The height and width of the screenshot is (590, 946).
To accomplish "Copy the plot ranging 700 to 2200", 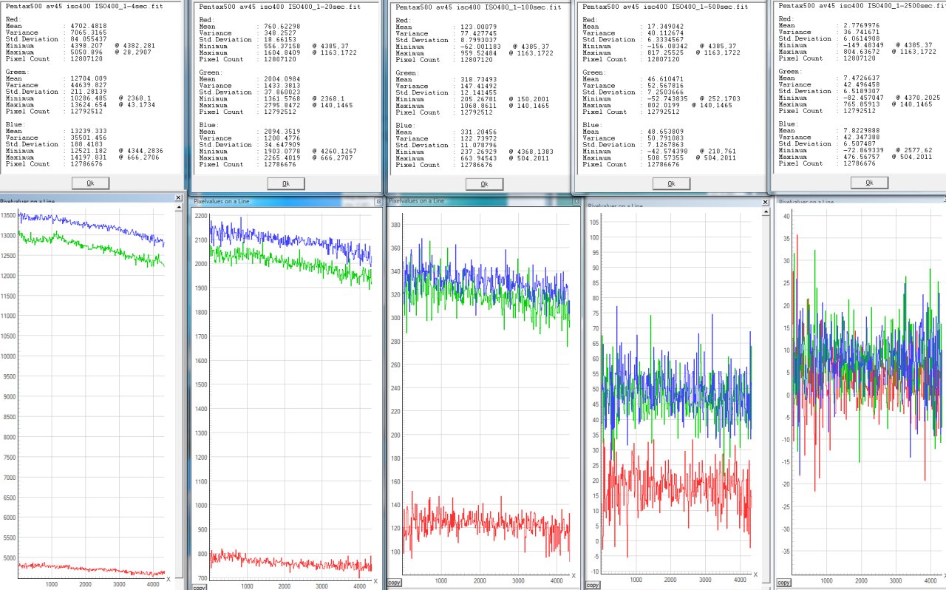I will (x=199, y=587).
